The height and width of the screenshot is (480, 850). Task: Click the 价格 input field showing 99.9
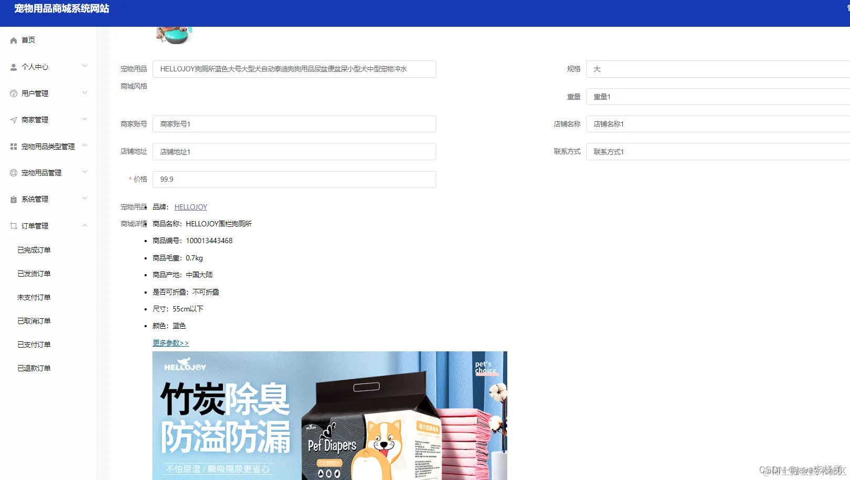point(294,180)
